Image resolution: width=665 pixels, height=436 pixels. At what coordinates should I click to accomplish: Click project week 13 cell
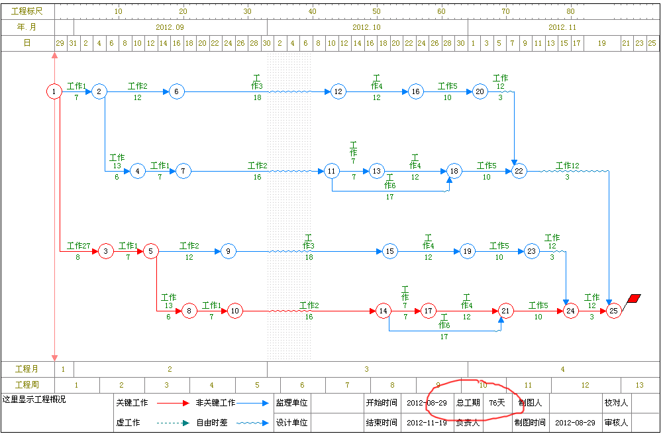[x=640, y=385]
